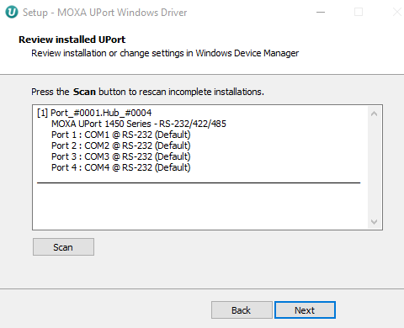Click the Review installed UPort heading
Viewport: 404px width, 328px height.
[72, 40]
